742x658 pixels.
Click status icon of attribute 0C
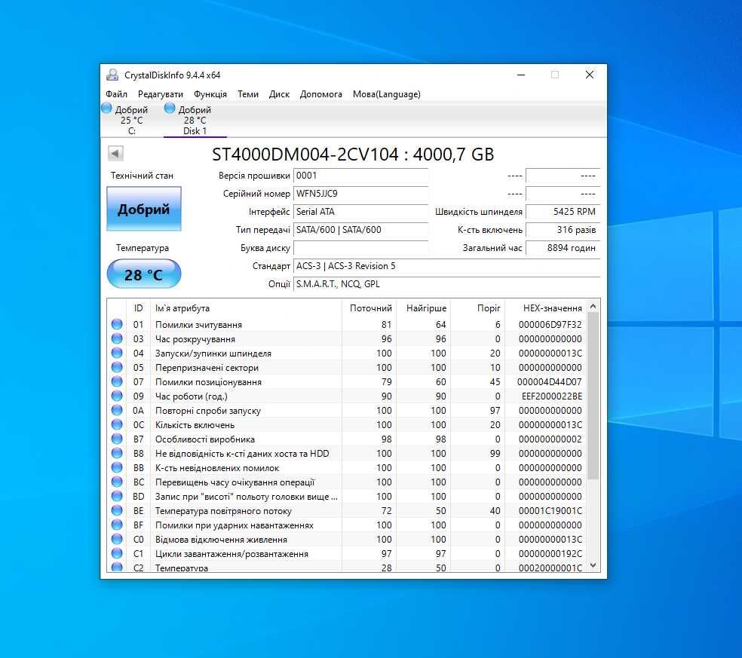click(117, 424)
